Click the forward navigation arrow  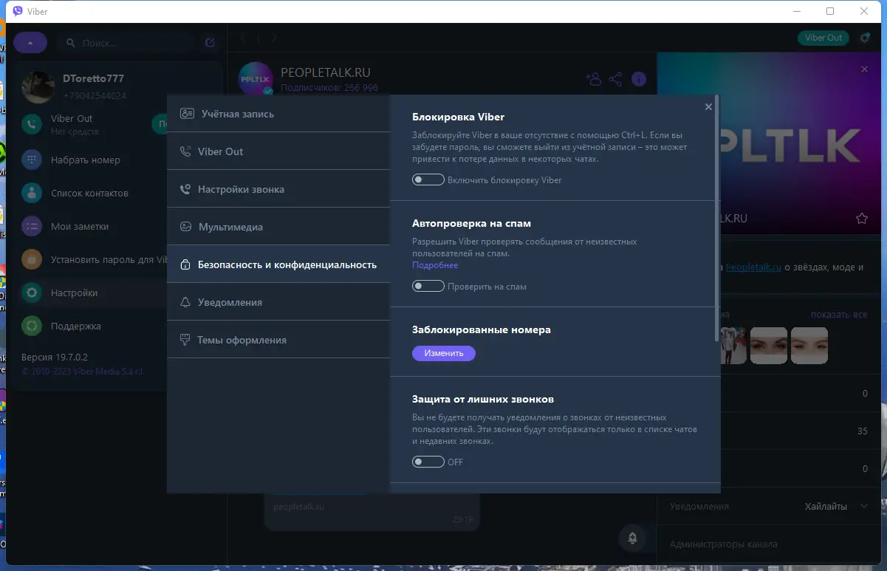[274, 38]
